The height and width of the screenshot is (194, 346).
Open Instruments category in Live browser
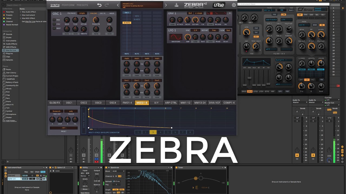click(x=11, y=41)
